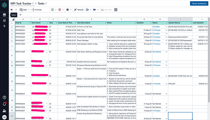The width and height of the screenshot is (210, 120).
Task: Open the Deadline column filter
Action: point(151,23)
